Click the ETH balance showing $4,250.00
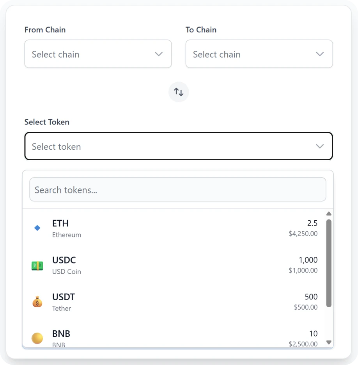Viewport: 358px width, 365px height. (303, 234)
